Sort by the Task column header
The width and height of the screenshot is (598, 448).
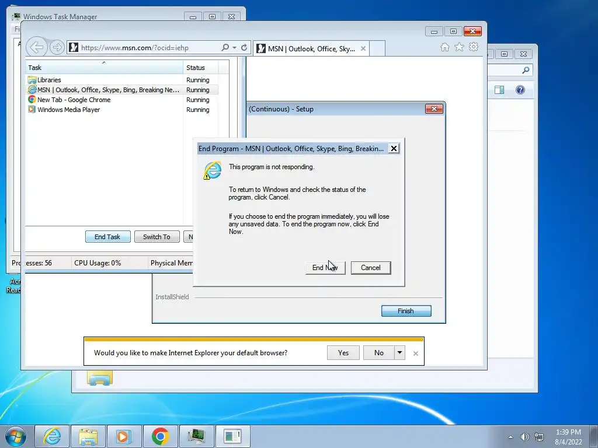point(104,68)
